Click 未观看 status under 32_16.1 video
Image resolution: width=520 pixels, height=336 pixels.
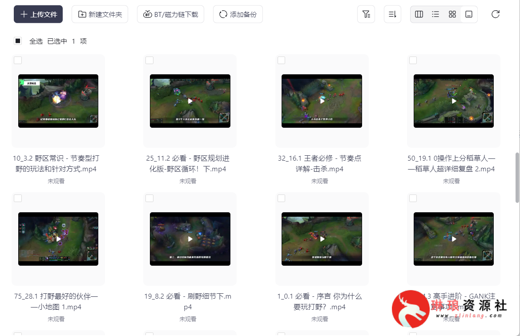coord(319,181)
